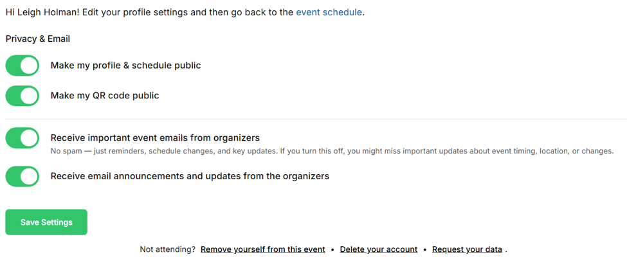Click the horizontal divider between settings groups
The image size is (627, 266).
[316, 119]
